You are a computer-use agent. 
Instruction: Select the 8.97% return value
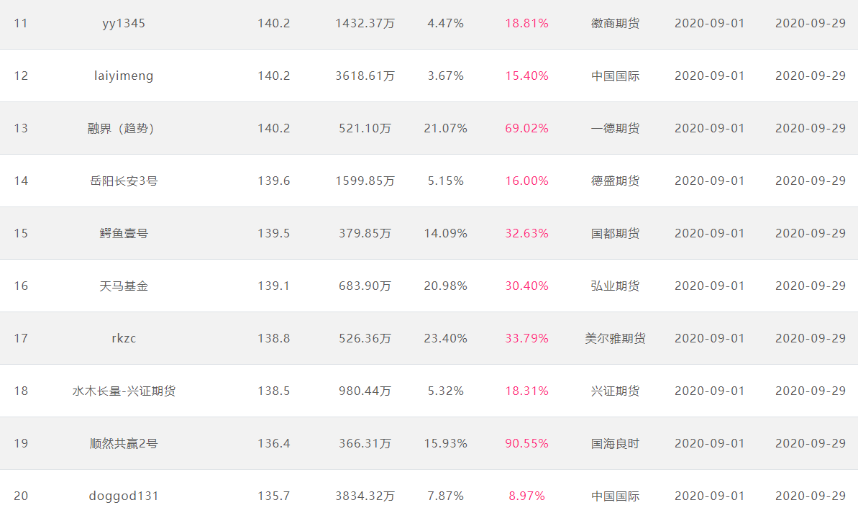[527, 496]
